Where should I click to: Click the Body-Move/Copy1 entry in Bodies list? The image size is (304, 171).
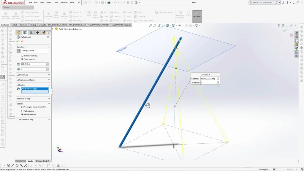(35, 89)
